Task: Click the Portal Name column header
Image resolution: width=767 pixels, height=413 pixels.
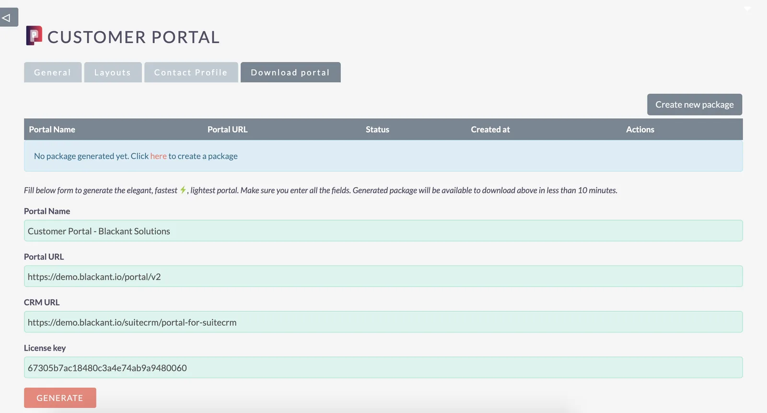Action: point(52,130)
